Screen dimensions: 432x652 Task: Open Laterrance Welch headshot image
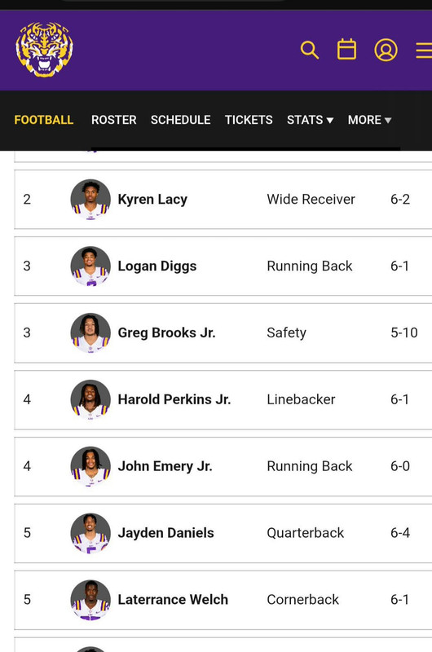(90, 600)
